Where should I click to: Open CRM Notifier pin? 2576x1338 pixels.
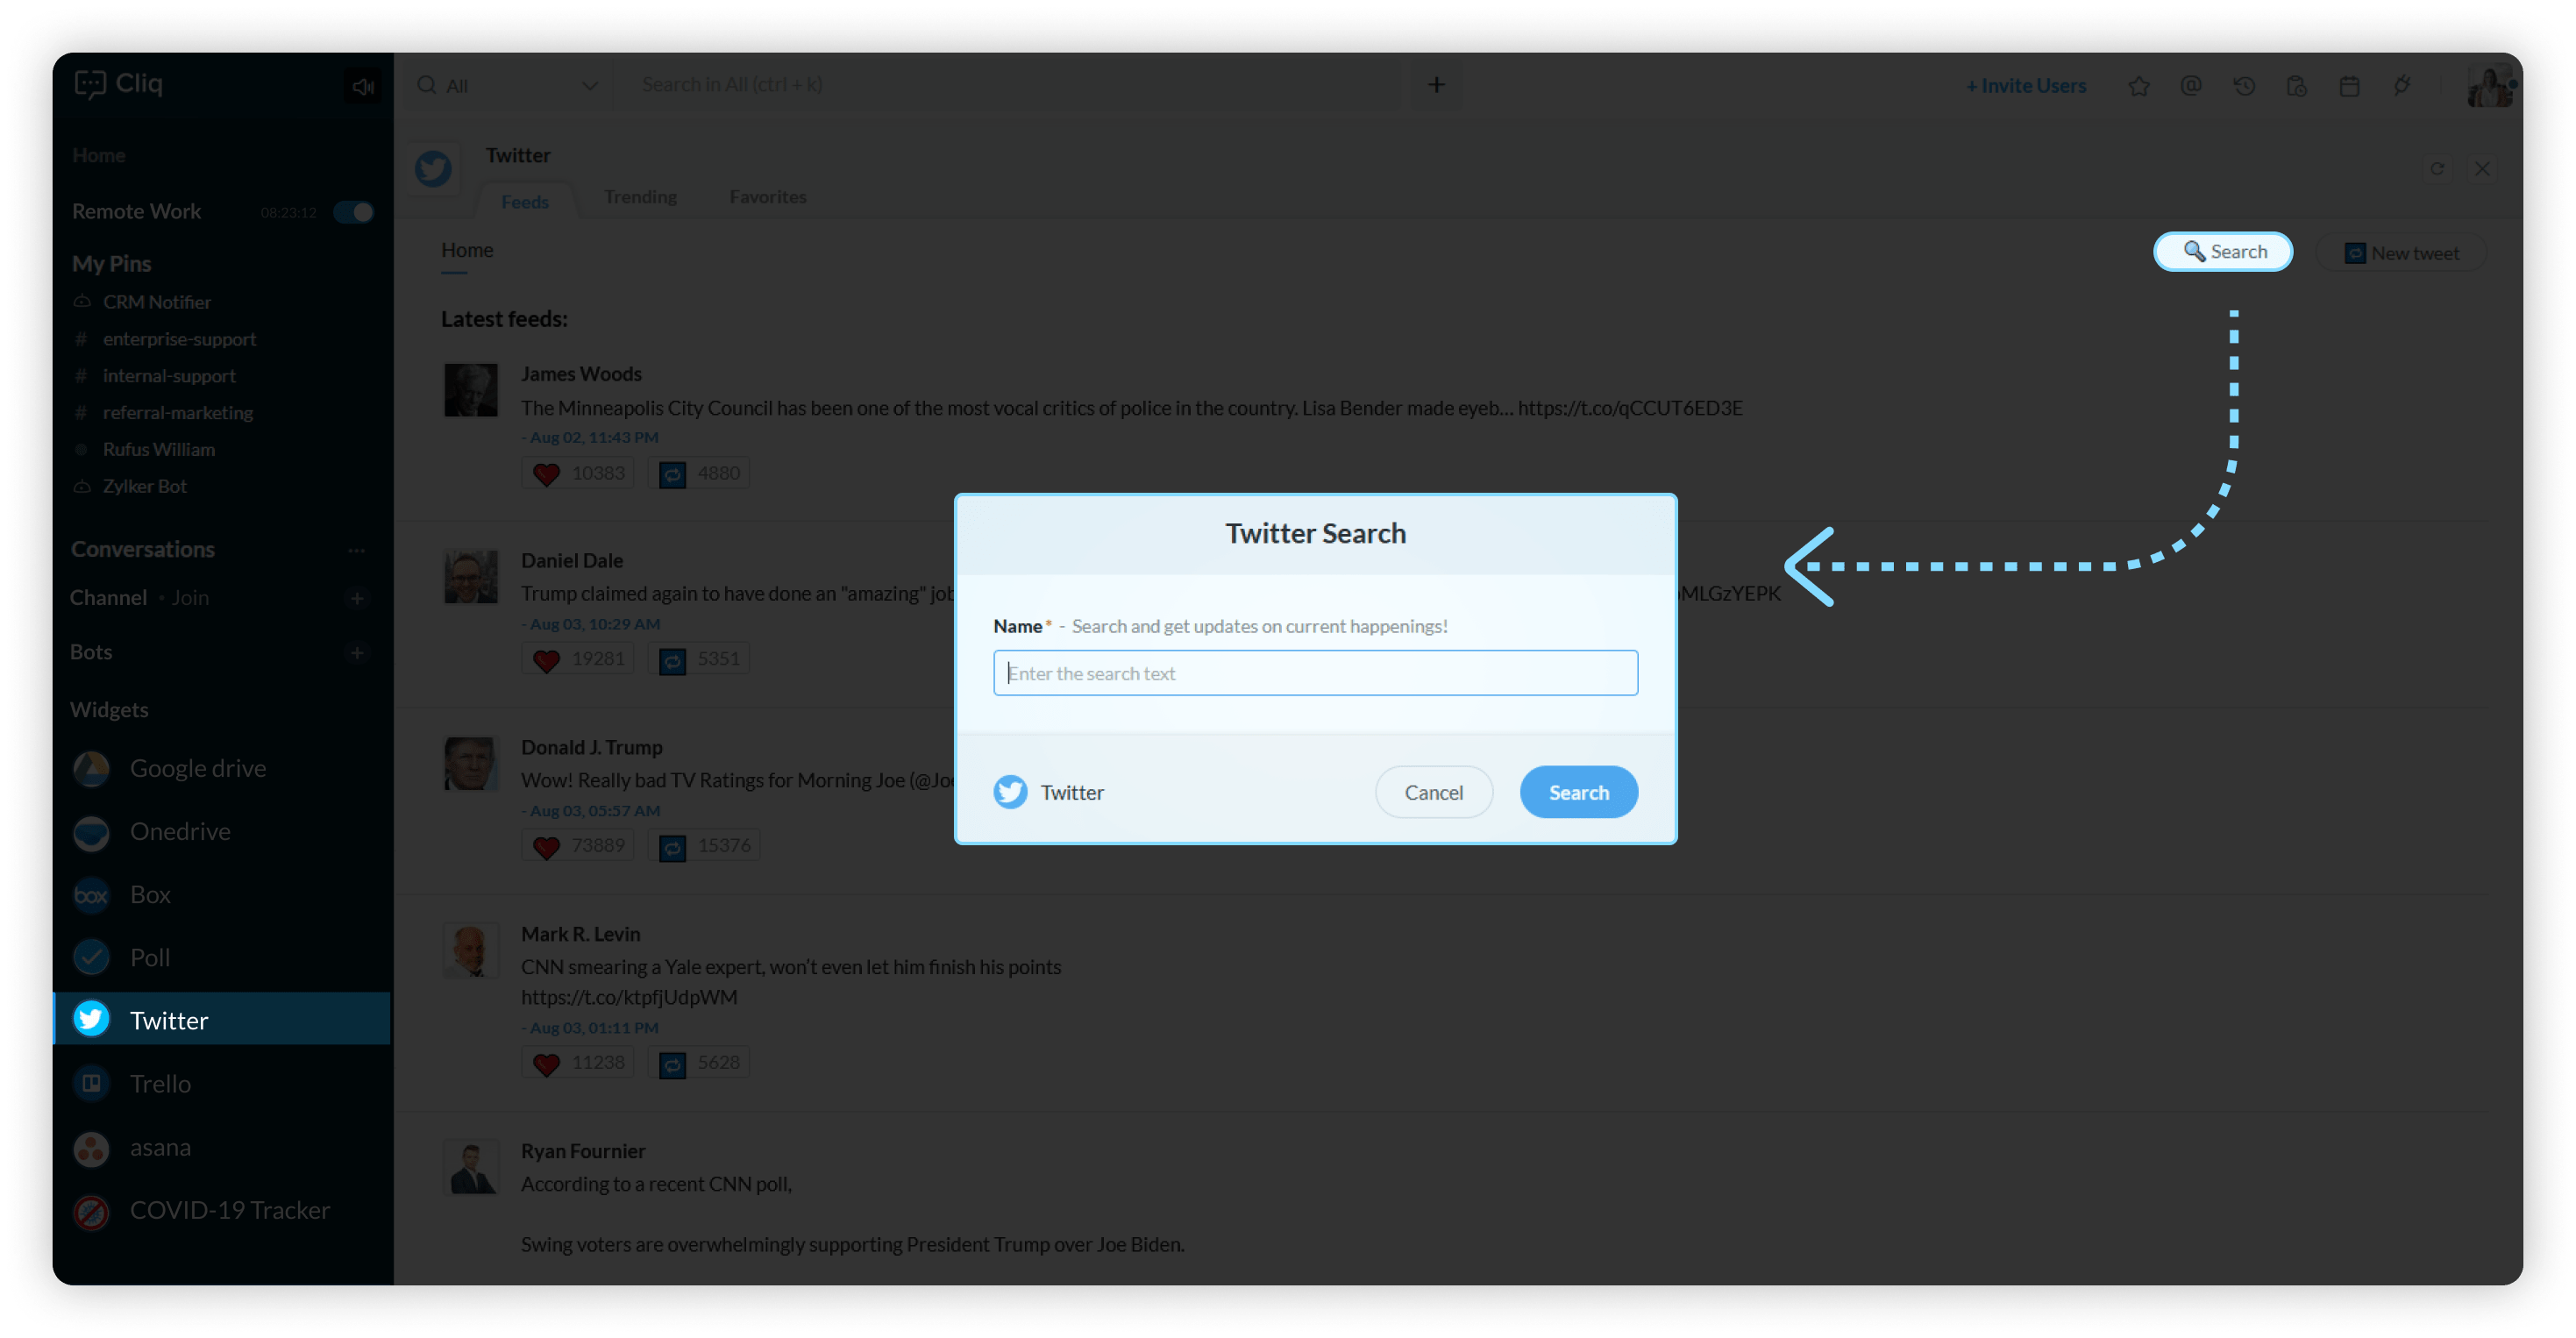pos(157,302)
